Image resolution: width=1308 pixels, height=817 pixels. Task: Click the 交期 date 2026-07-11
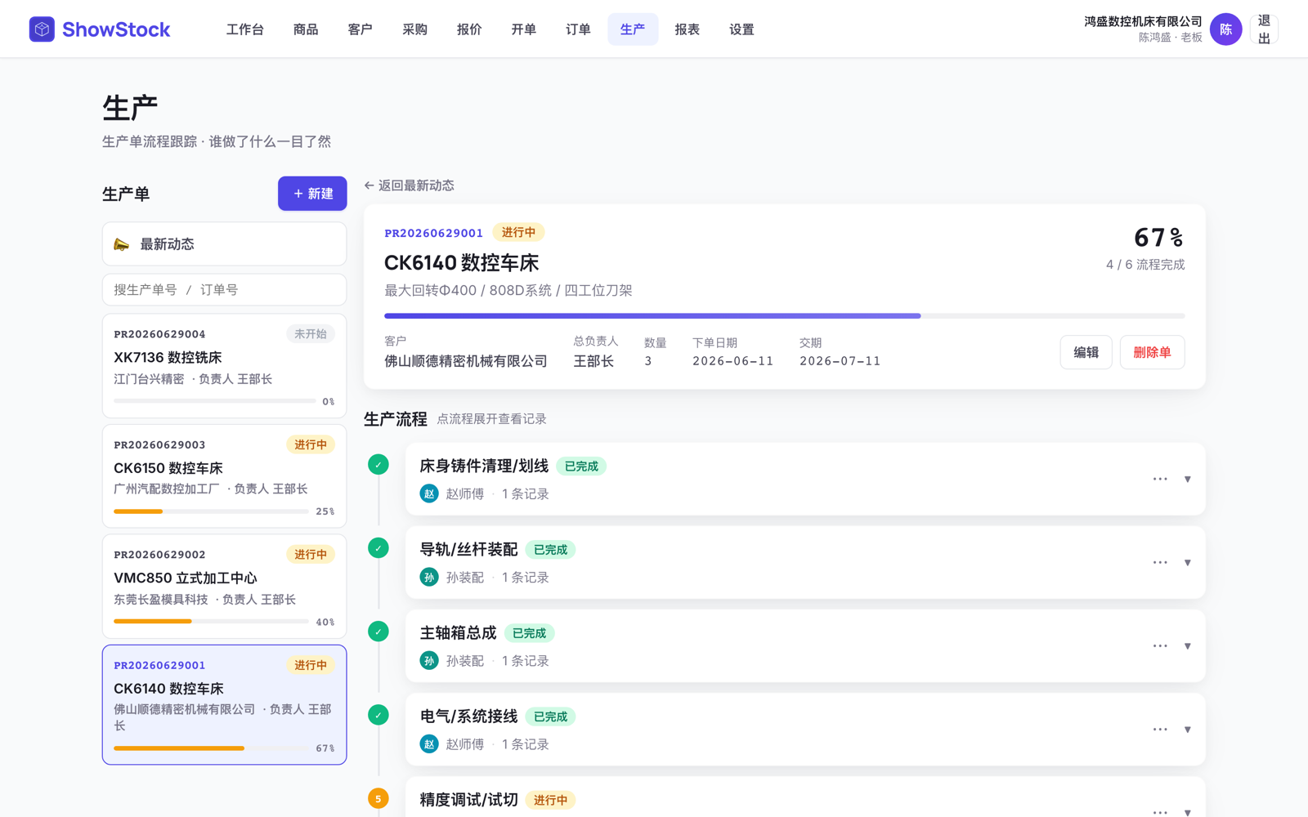[840, 361]
